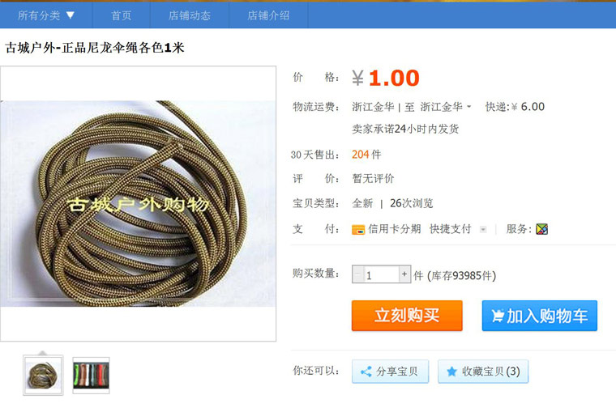Click the 204 件 sold count link
Screen dimensions: 616x412
[x=366, y=155]
